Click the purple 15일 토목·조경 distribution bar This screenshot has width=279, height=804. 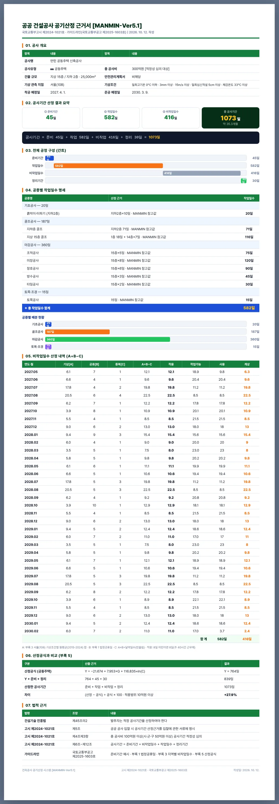[48, 347]
